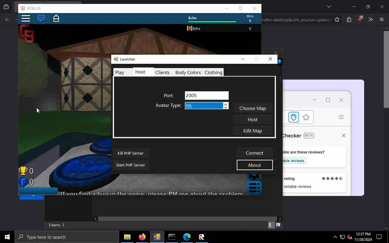Image resolution: width=389 pixels, height=243 pixels.
Task: Click the File Explorer horizontal scrollbar
Action: [x=188, y=219]
